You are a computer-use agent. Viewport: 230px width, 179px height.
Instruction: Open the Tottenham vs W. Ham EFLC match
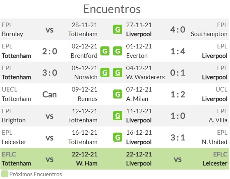click(49, 159)
